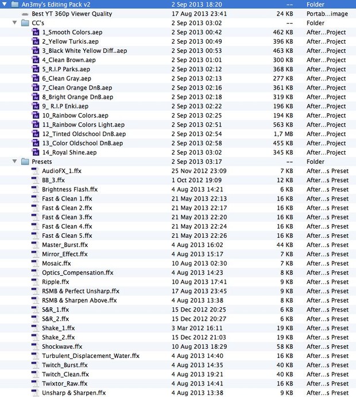
Task: Click the 44 KB size of Master_Burst.ffx
Action: tap(285, 245)
